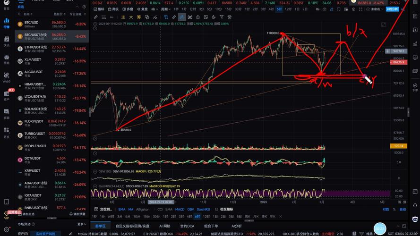Select the 12时 interval in top bar
The height and width of the screenshot is (236, 420).
point(288,9)
